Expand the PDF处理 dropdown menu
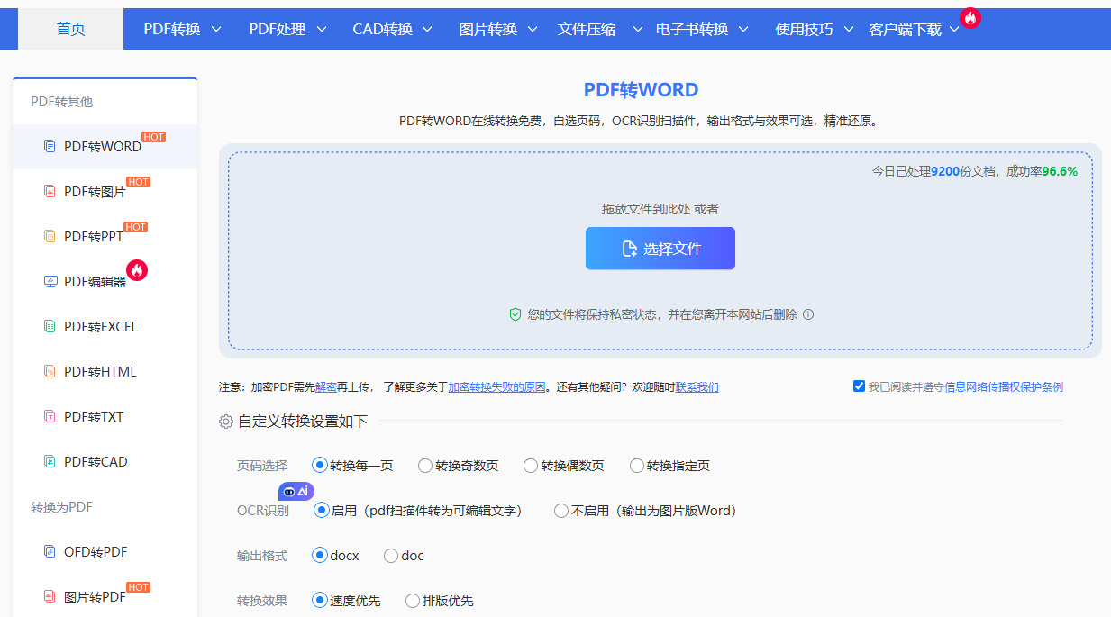Screen dimensions: 1111x617 (x=288, y=29)
